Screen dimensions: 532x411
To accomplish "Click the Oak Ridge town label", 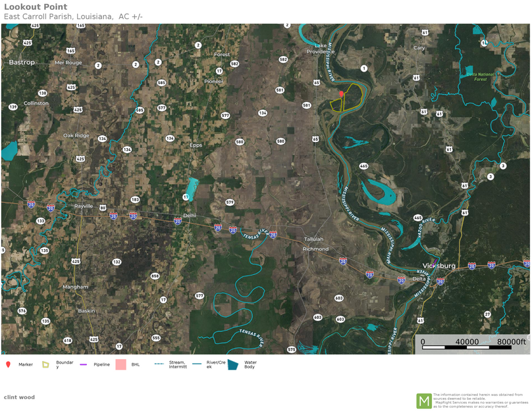I will (x=76, y=135).
